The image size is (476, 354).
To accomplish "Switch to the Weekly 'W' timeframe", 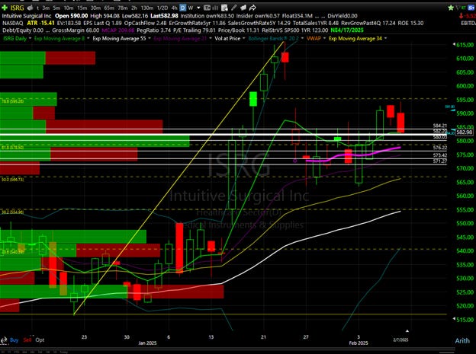I will [191, 8].
